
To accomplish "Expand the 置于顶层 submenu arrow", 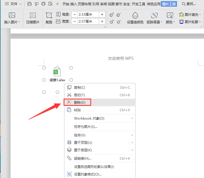I will [132, 142].
